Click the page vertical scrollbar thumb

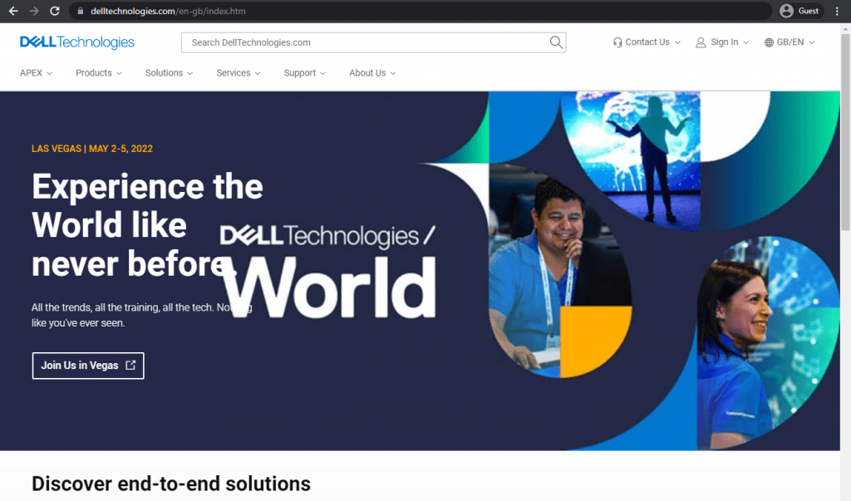click(x=845, y=132)
